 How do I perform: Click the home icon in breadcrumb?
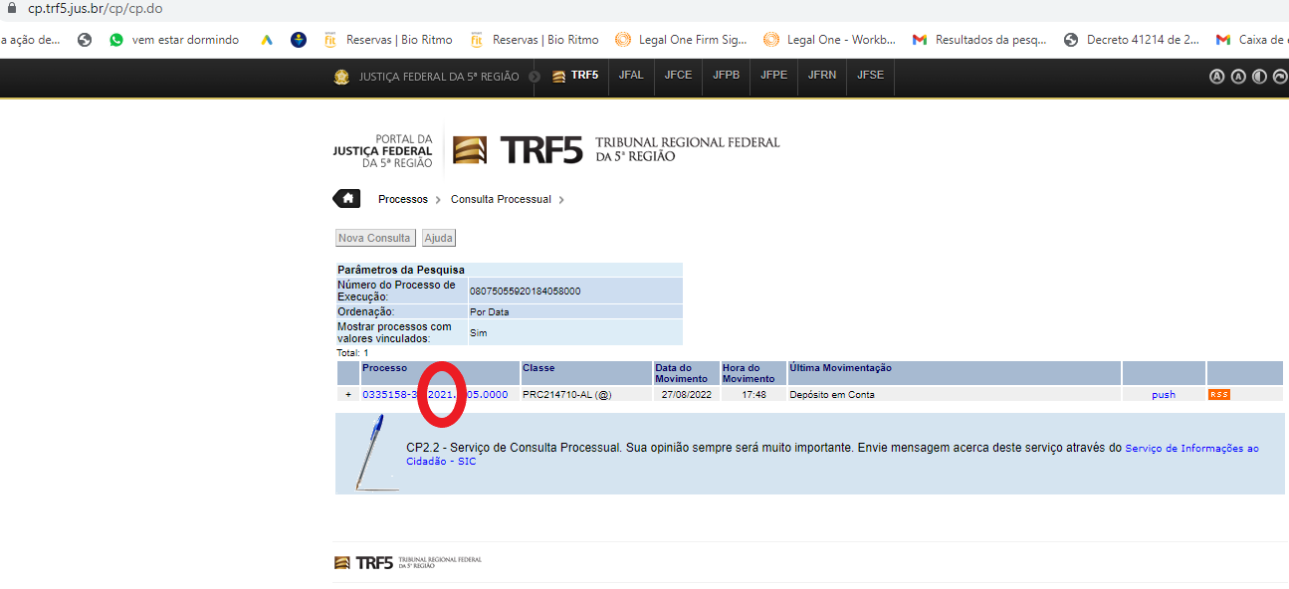coord(346,199)
